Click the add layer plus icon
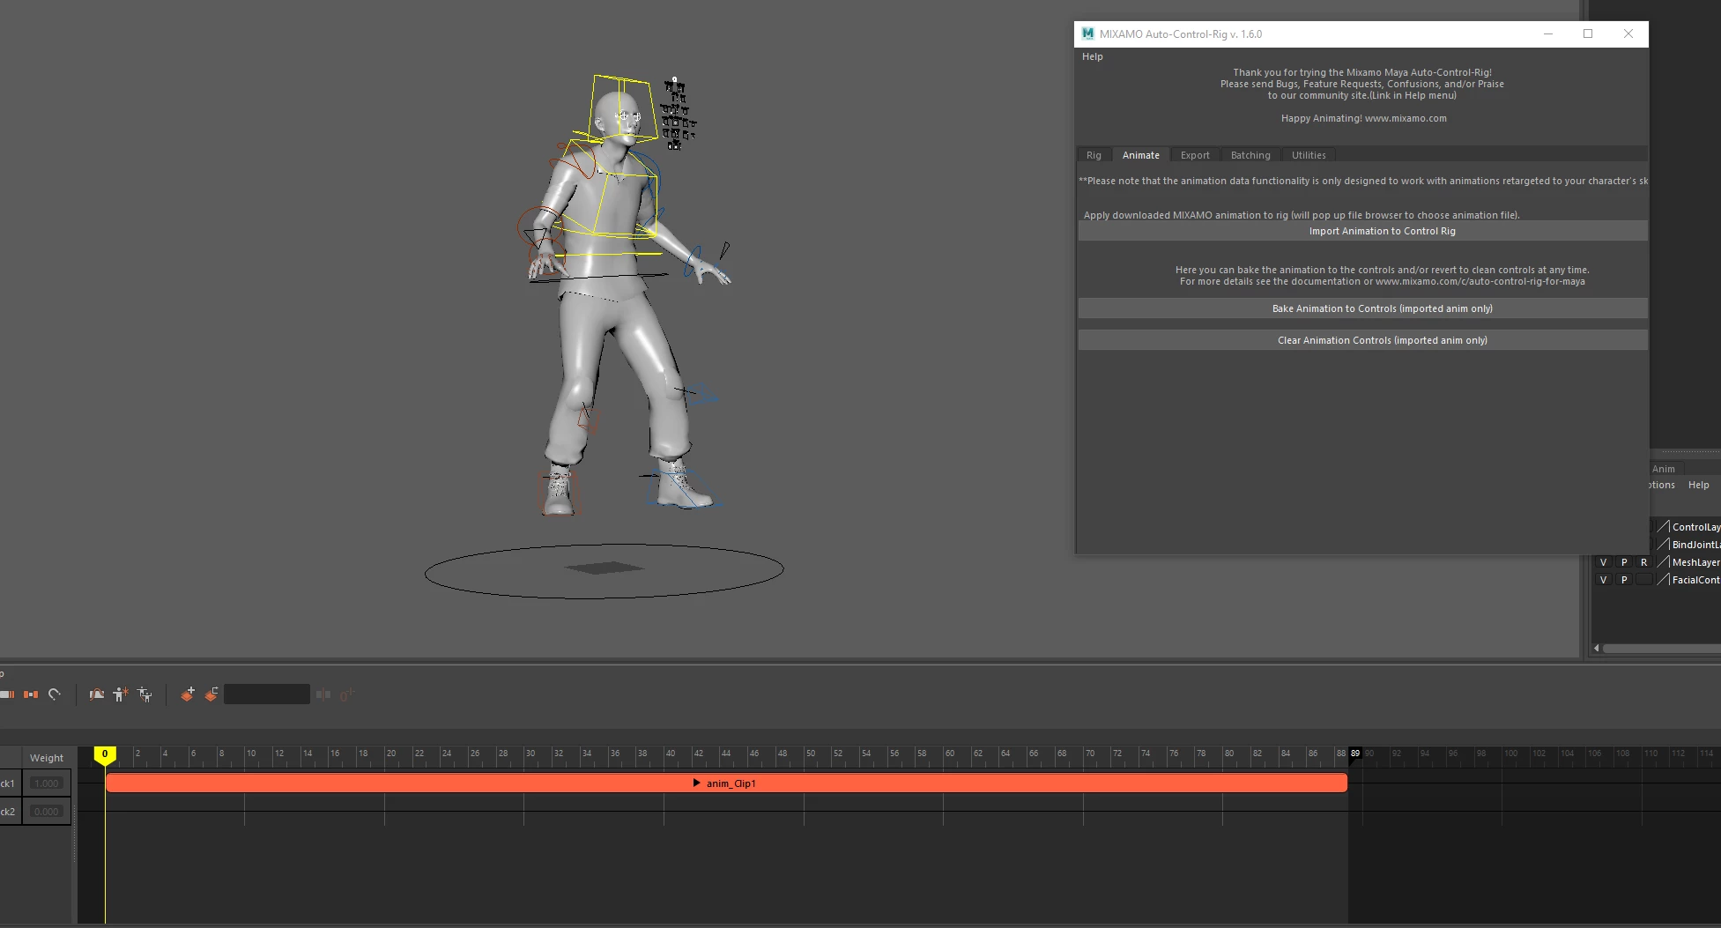1721x928 pixels. 187,694
